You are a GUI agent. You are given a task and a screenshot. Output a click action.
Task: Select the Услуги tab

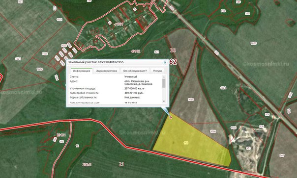[x=157, y=71]
